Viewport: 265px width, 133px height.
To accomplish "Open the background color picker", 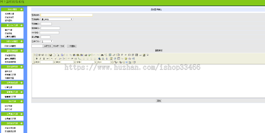I will click(x=121, y=62).
